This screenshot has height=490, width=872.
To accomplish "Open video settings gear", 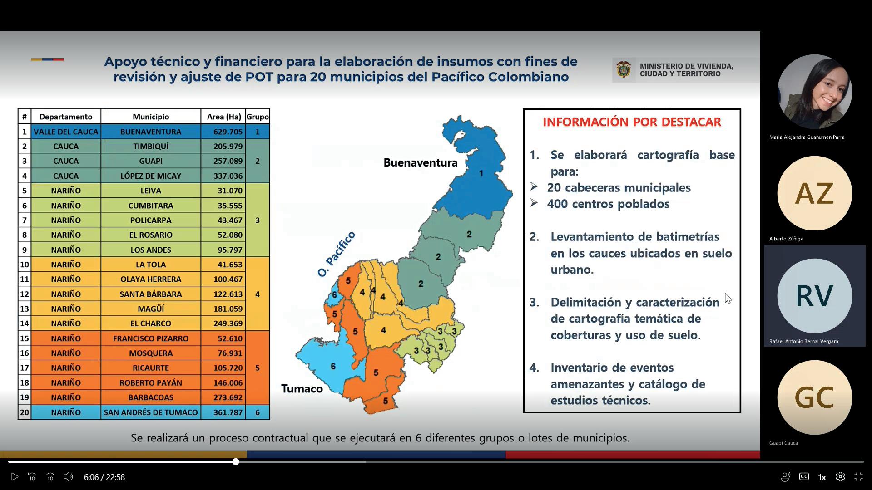I will click(x=840, y=477).
